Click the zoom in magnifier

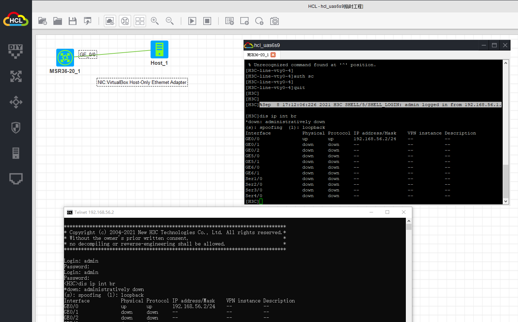155,21
